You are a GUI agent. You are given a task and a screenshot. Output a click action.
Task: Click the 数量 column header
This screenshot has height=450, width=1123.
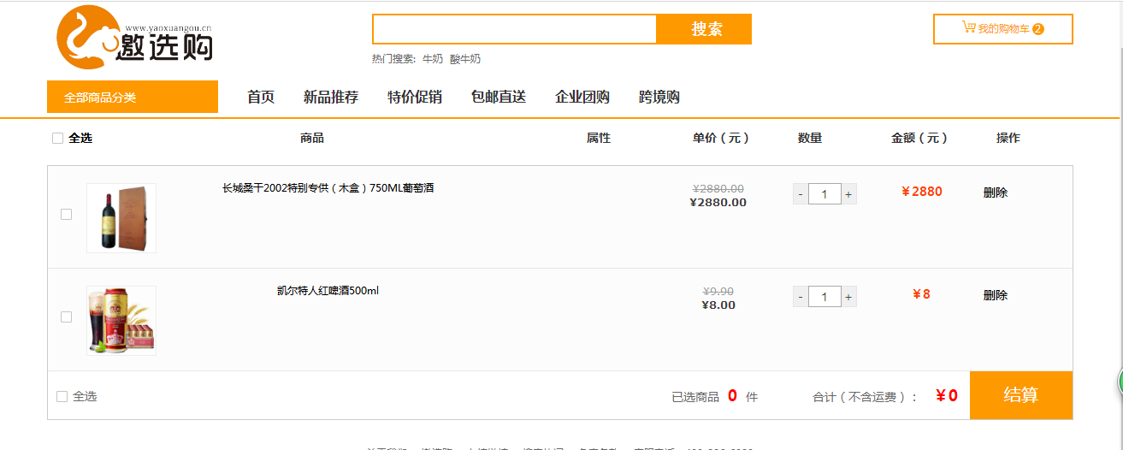[810, 138]
